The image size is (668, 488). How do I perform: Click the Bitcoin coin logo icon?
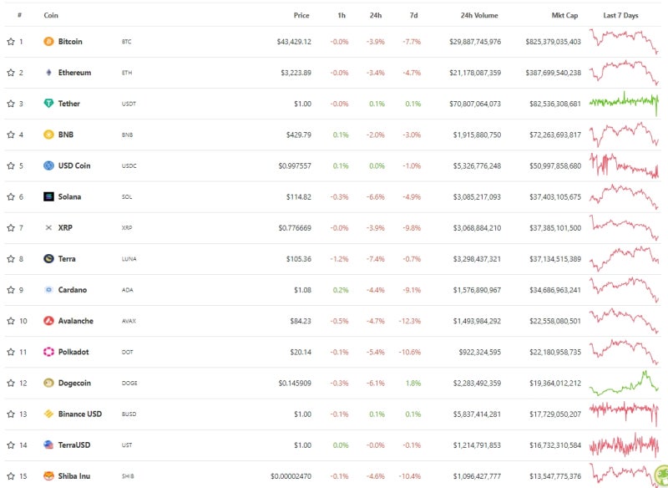pyautogui.click(x=48, y=41)
